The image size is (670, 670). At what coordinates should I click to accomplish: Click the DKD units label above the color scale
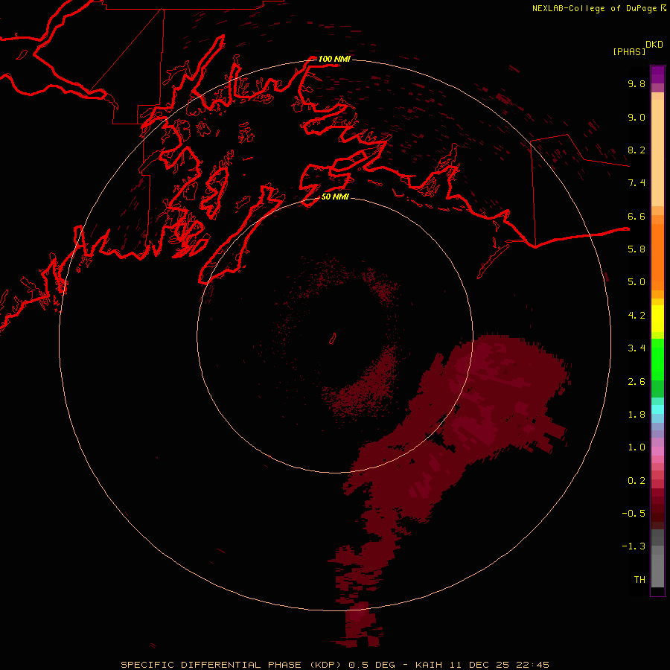(x=654, y=45)
